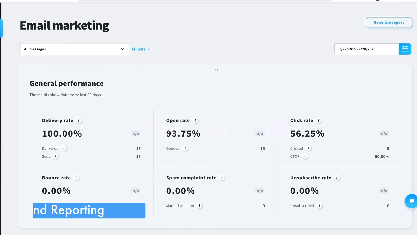Click the n/a badge beside Click rate
The width and height of the screenshot is (417, 235).
(384, 133)
